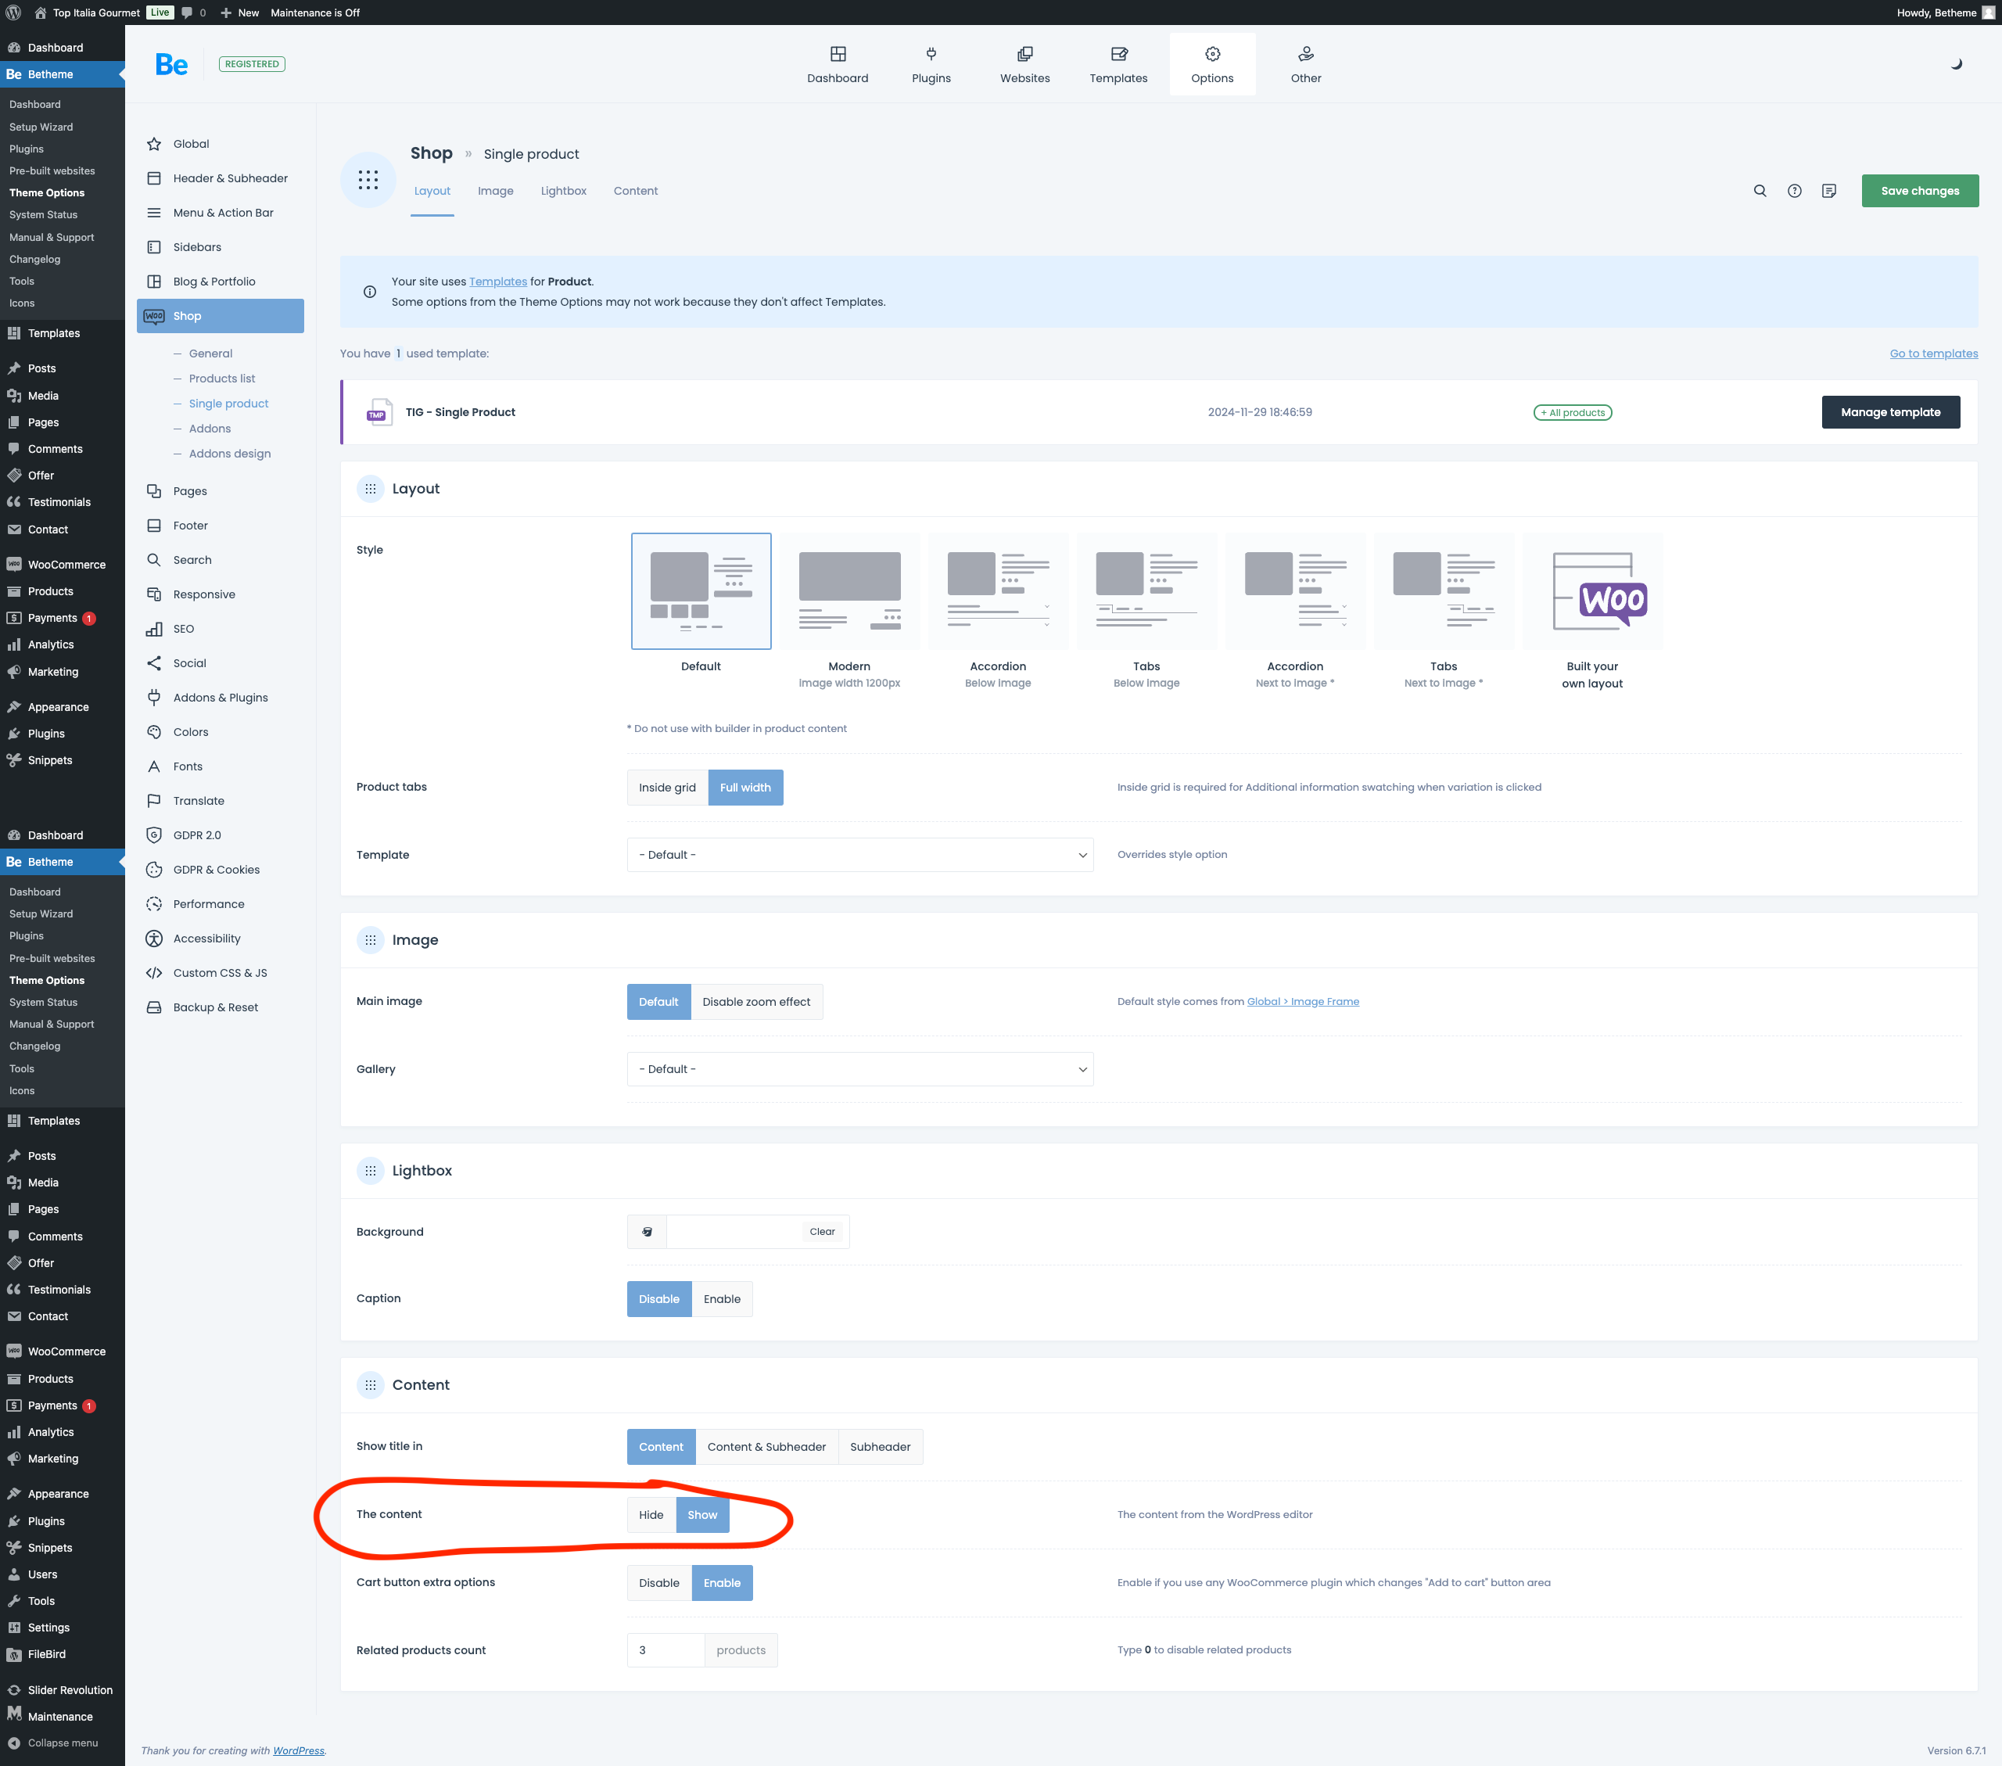Set Product tabs to Full width
The height and width of the screenshot is (1766, 2002).
click(745, 788)
